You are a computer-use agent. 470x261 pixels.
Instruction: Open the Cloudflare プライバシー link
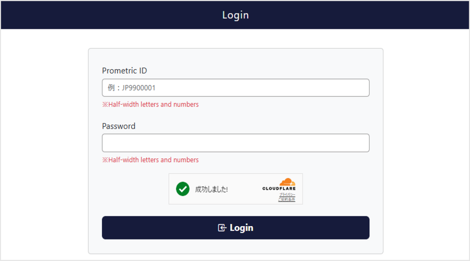(287, 195)
